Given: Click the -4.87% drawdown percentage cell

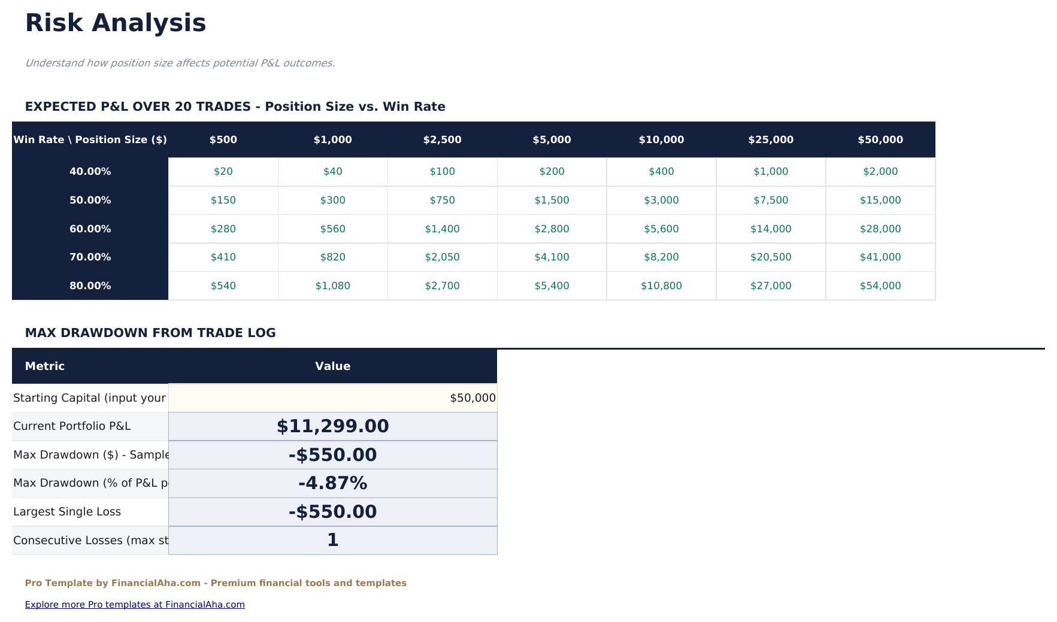Looking at the screenshot, I should pos(332,483).
